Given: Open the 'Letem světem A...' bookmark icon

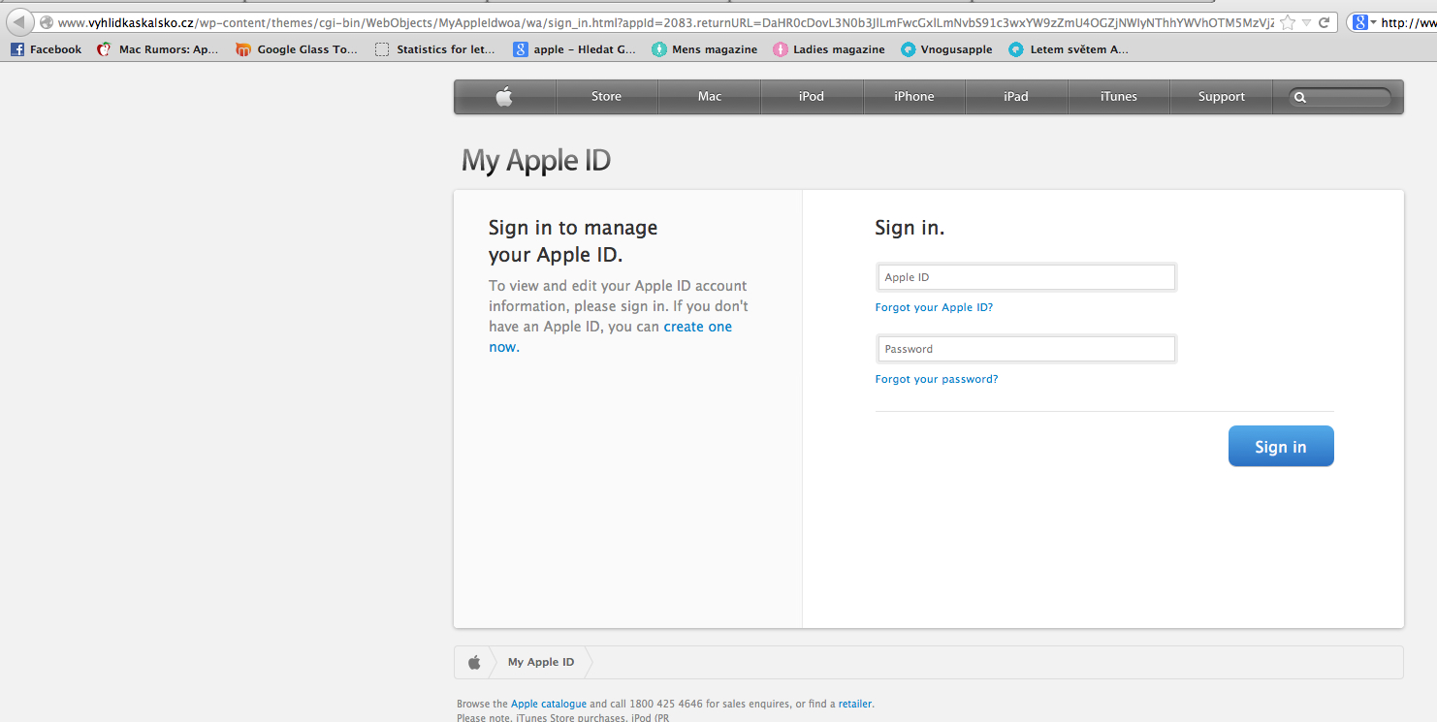Looking at the screenshot, I should 1016,49.
